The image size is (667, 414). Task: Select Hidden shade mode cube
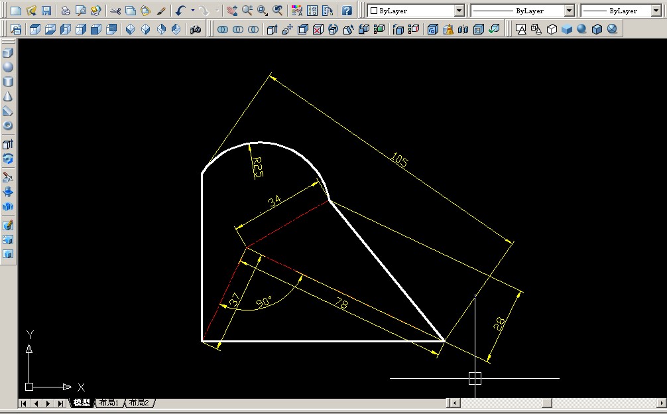[552, 29]
